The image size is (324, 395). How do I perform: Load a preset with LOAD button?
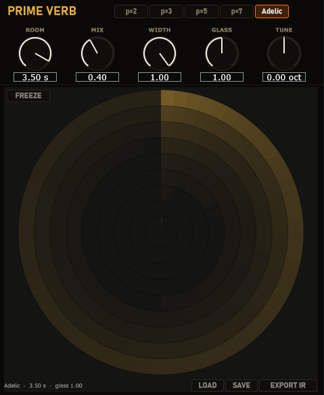coord(208,385)
